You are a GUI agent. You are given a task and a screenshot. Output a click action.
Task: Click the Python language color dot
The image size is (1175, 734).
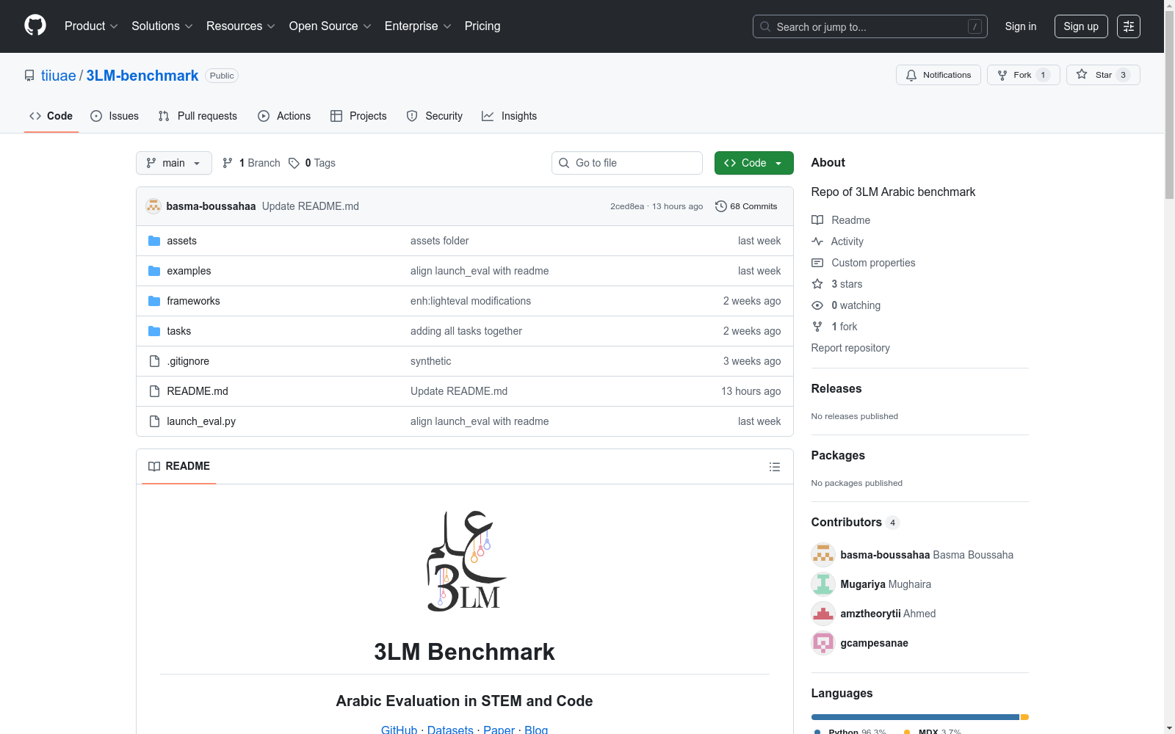coord(817,732)
